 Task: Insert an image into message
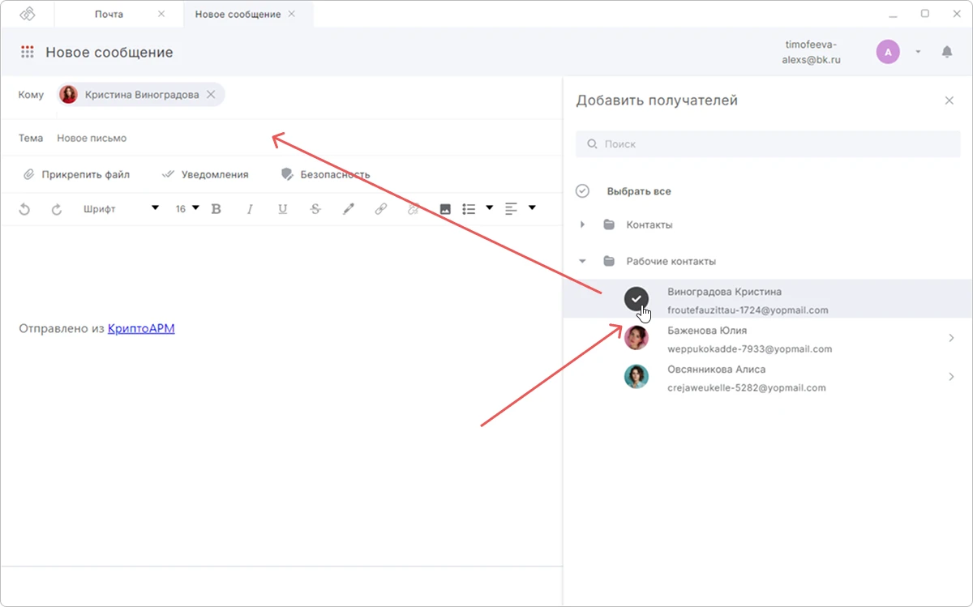tap(445, 209)
